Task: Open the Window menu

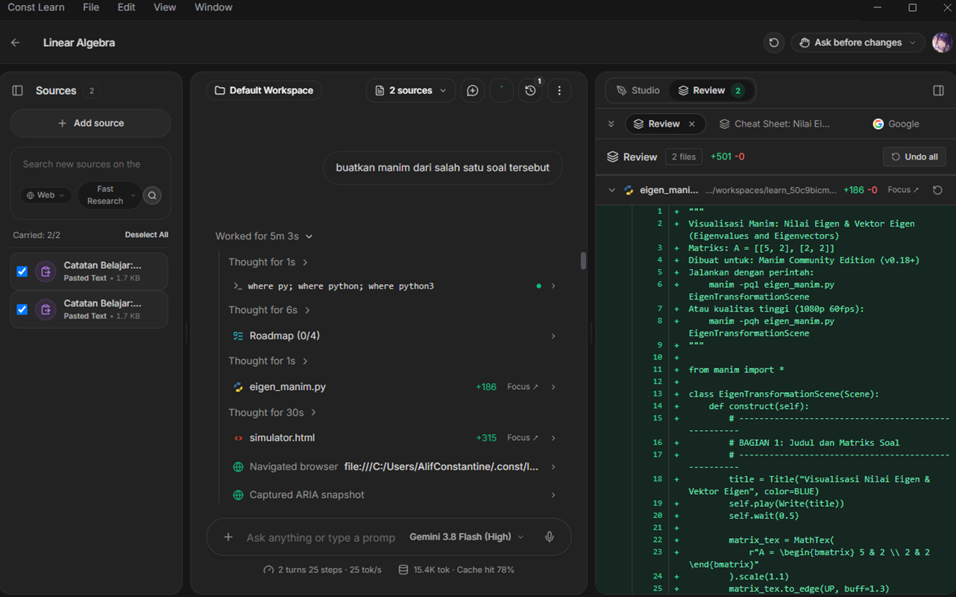Action: [213, 7]
